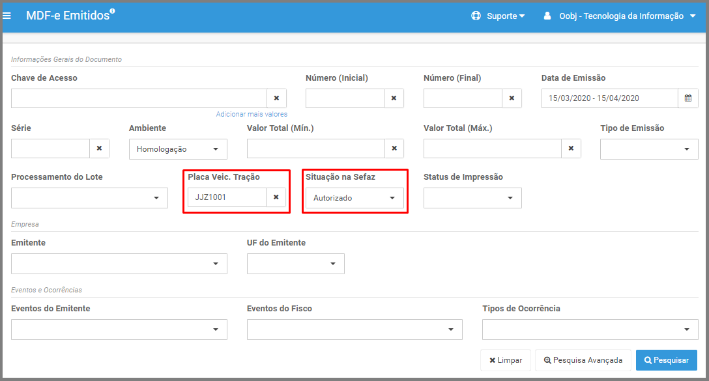Click the info icon beside MDF-e Emitidos

(113, 11)
